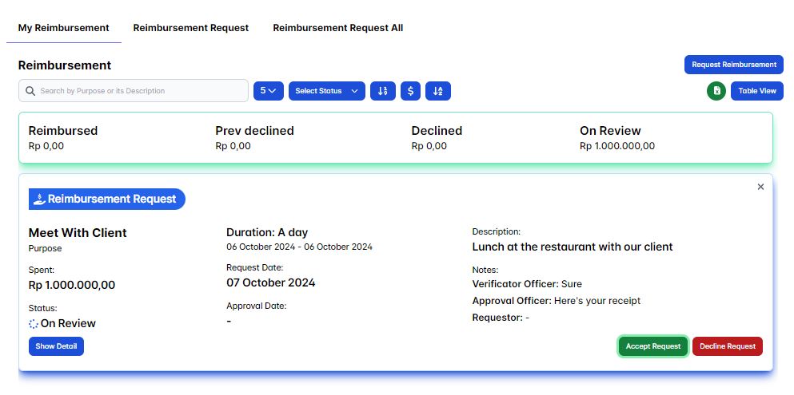Switch to Table View
The width and height of the screenshot is (794, 395).
click(756, 91)
